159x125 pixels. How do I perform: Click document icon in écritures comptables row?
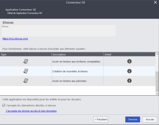pyautogui.click(x=26, y=61)
